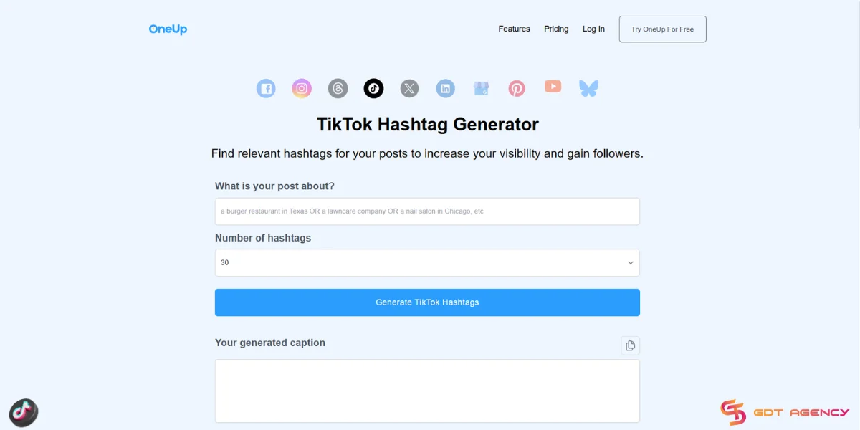Choose the X (Twitter) platform icon
Screen dimensions: 860x430
409,89
